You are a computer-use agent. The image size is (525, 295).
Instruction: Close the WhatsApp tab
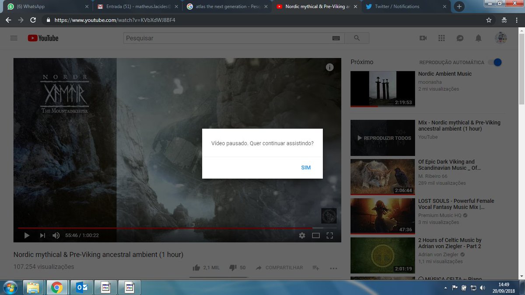pyautogui.click(x=86, y=7)
